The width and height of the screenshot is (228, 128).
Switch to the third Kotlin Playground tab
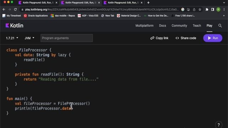point(123,2)
